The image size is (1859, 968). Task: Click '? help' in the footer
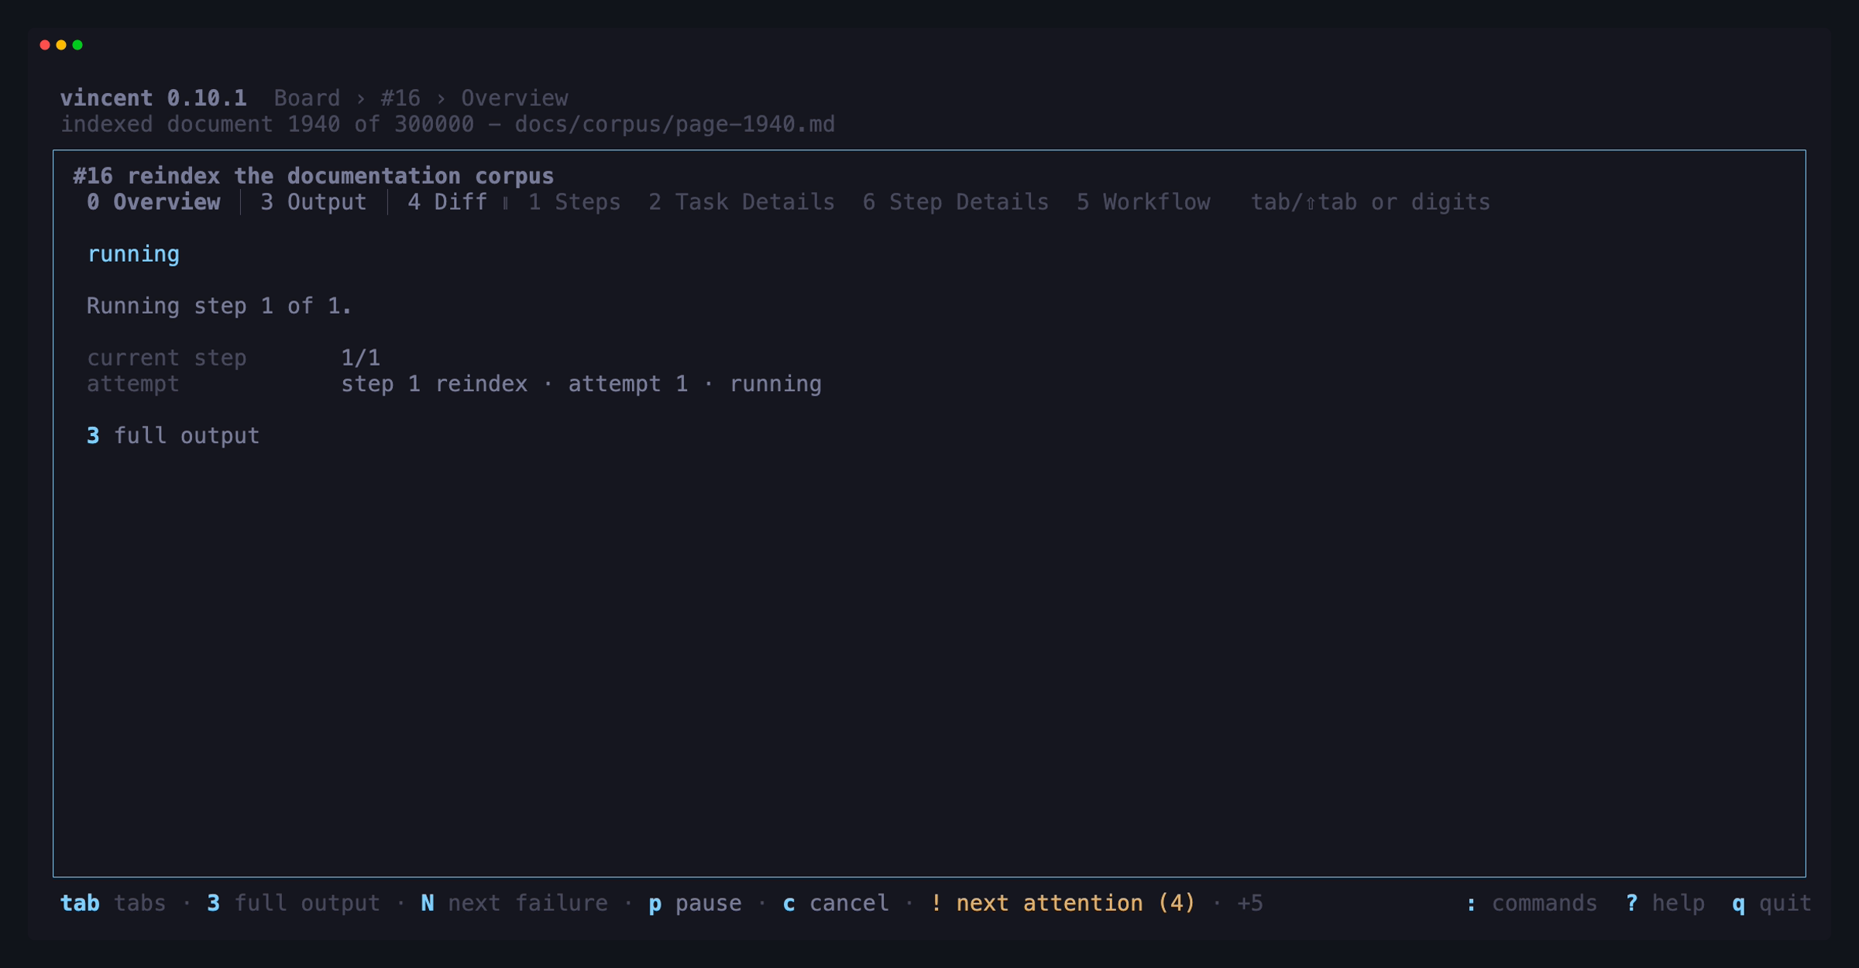[1665, 903]
